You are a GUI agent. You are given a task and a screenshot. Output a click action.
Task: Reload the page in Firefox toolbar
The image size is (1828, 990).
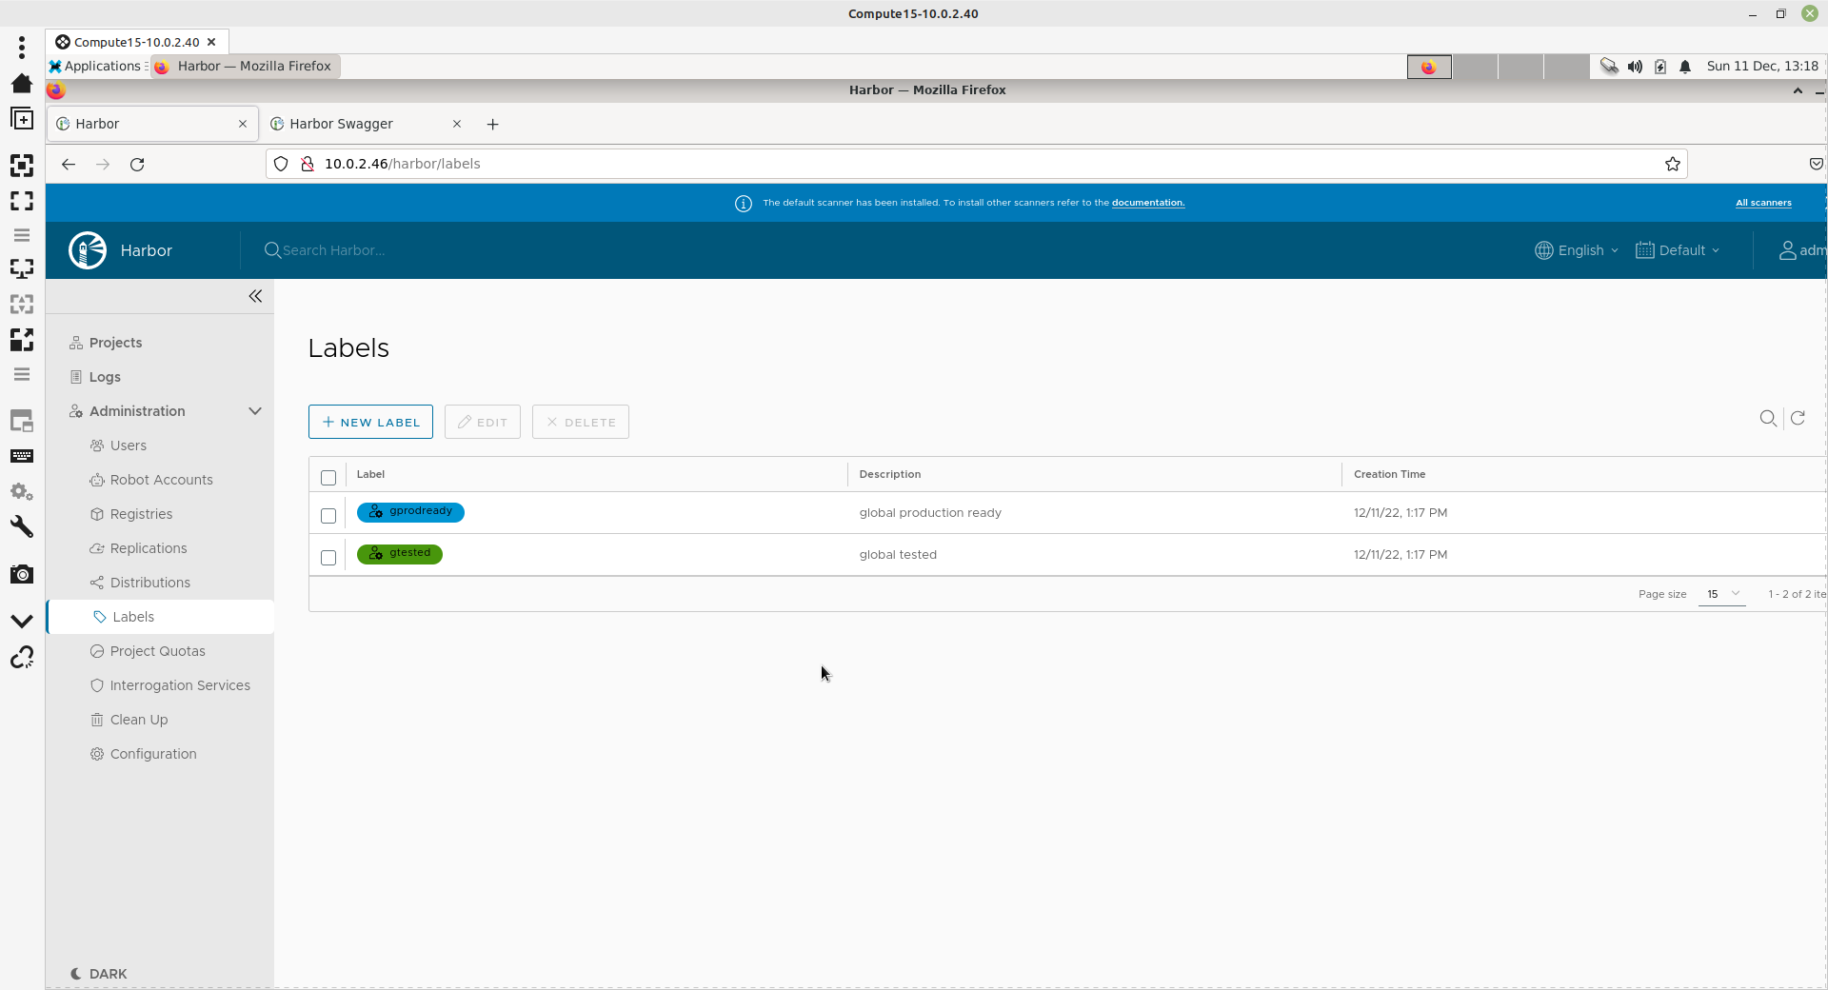pos(137,165)
